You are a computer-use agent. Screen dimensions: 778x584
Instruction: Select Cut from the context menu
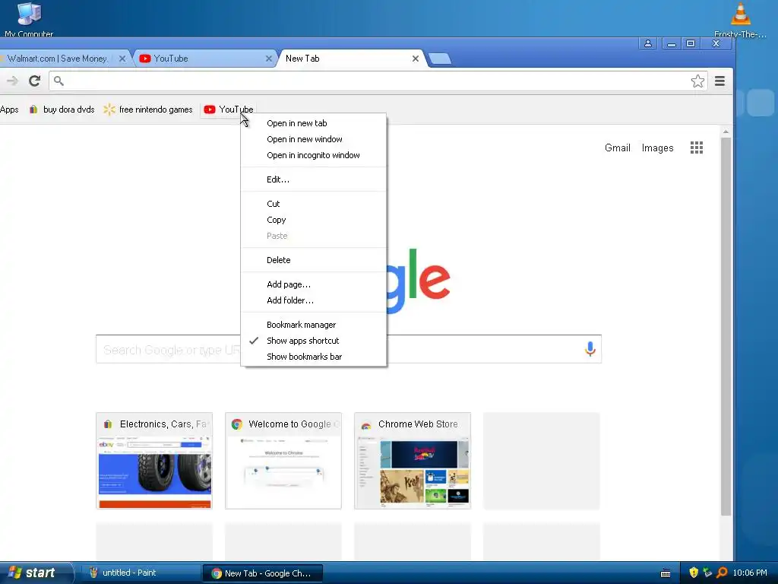(314, 204)
